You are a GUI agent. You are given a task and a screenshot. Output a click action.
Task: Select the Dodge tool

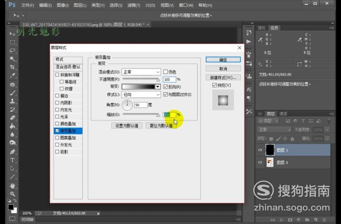(12, 143)
